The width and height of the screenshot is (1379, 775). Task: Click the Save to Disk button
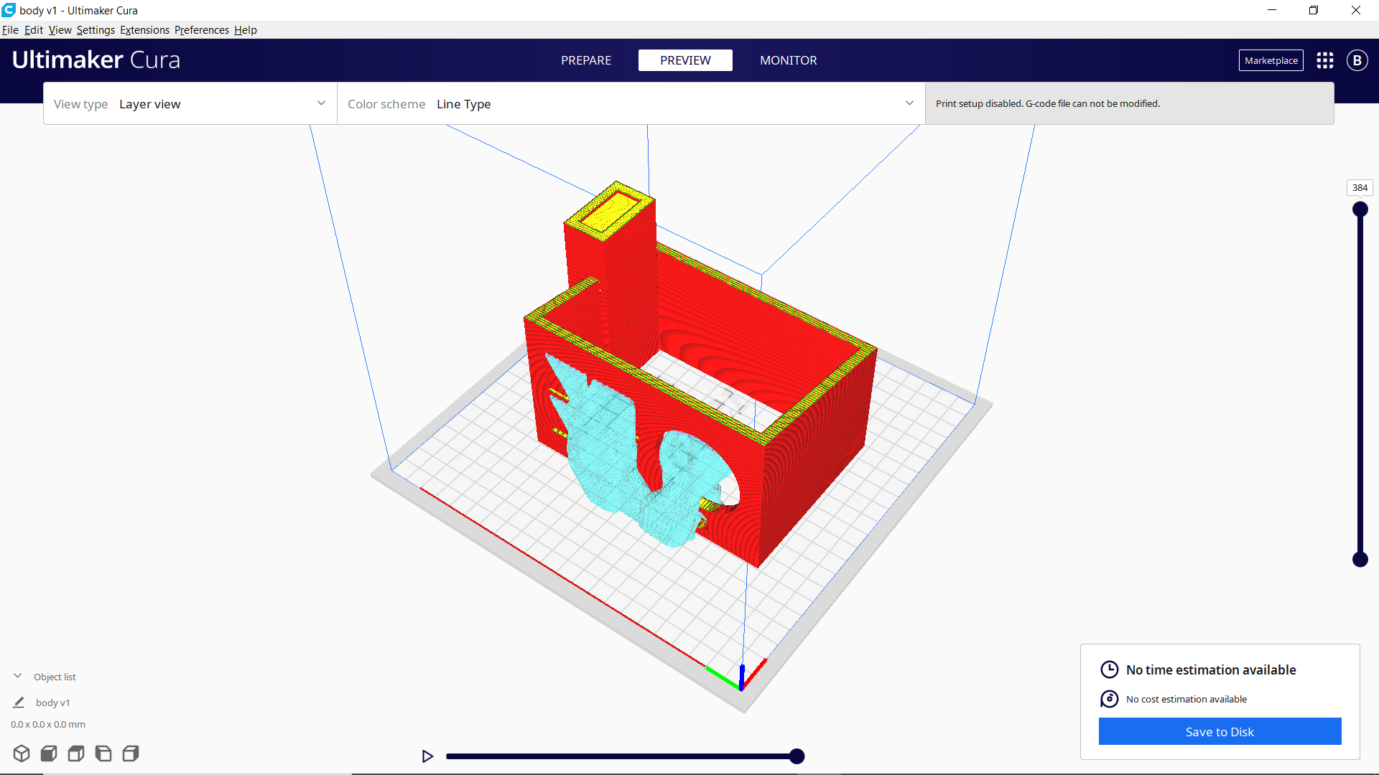[1220, 732]
